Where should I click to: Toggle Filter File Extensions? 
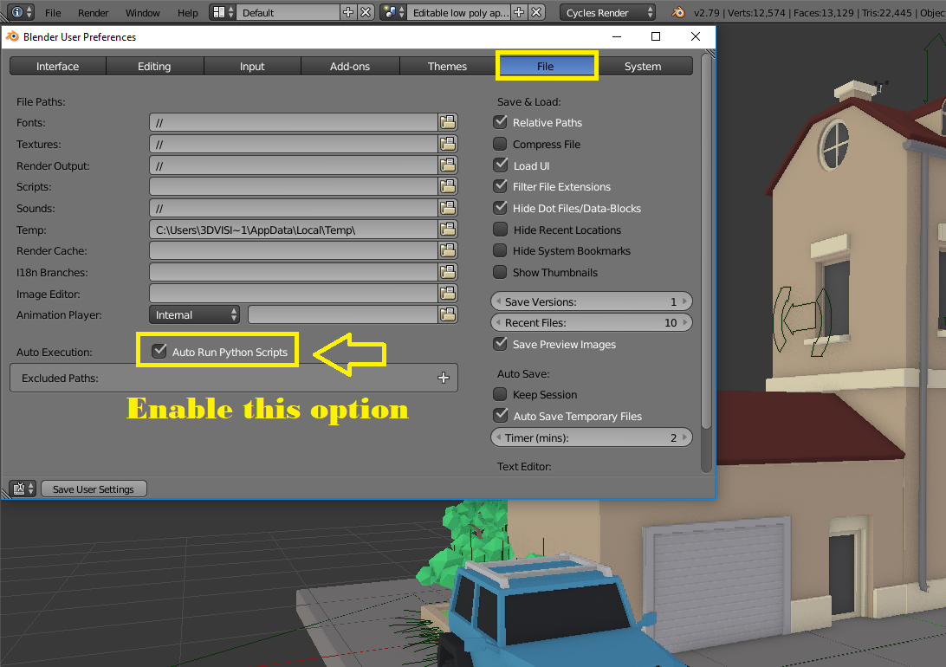(500, 185)
